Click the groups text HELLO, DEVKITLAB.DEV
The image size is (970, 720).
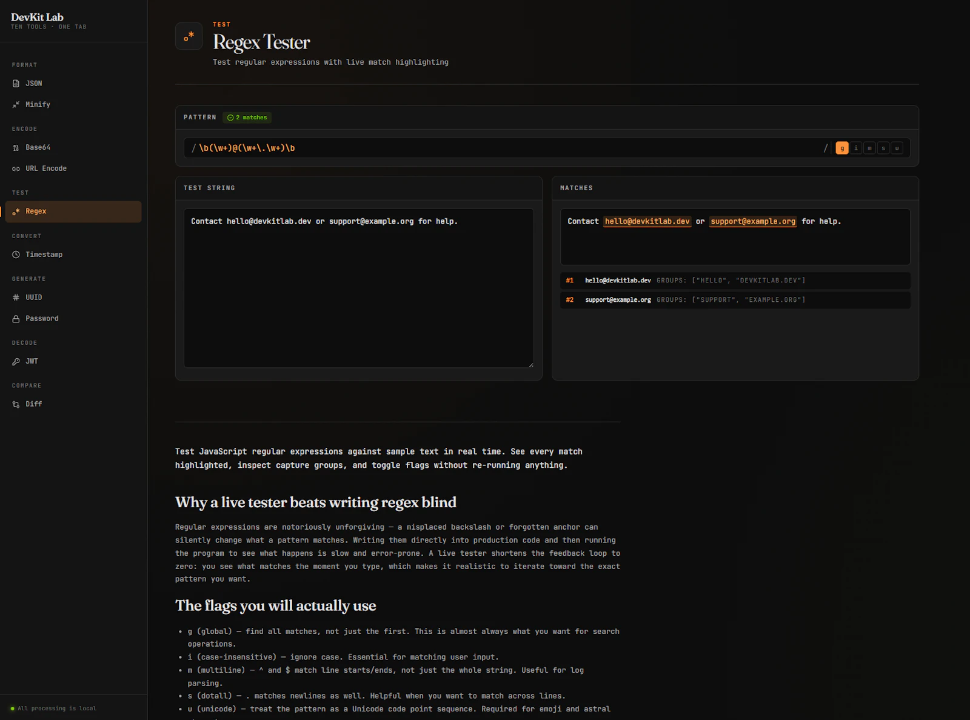click(x=731, y=281)
